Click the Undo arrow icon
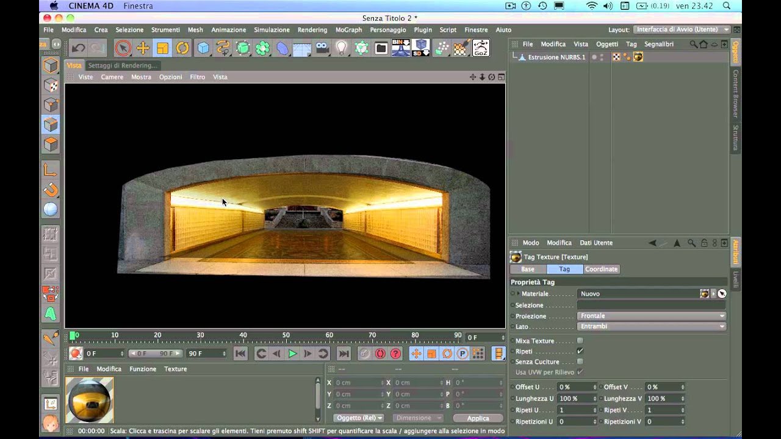 78,48
